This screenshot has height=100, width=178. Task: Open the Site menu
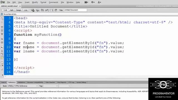62,2
